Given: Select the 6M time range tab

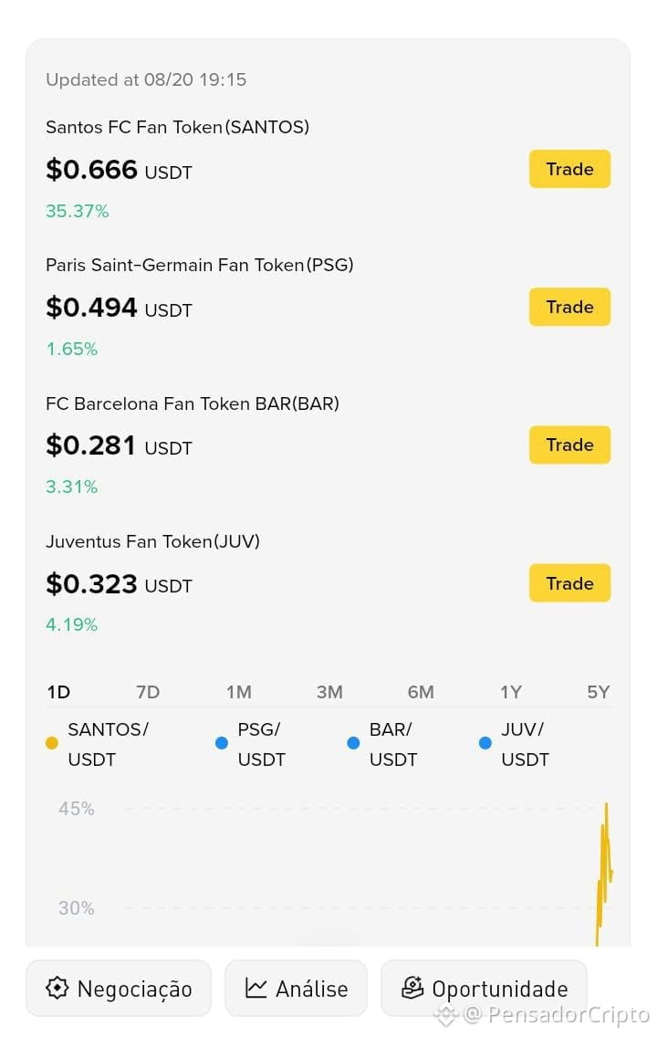Looking at the screenshot, I should point(421,692).
